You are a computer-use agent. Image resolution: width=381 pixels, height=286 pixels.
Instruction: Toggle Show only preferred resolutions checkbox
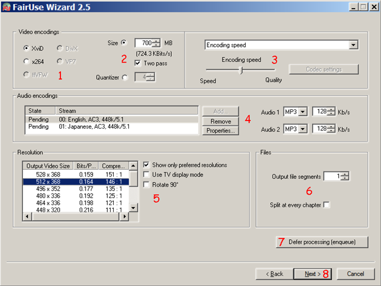[146, 165]
